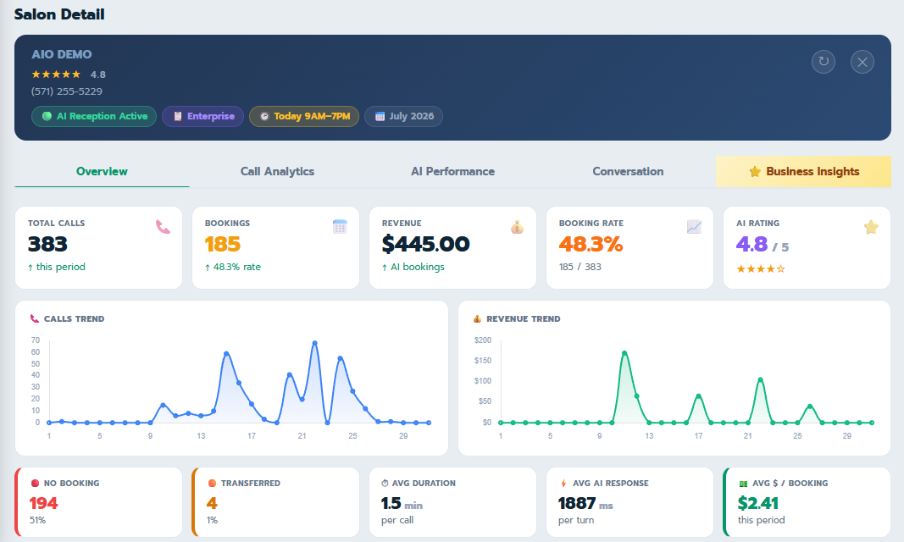Viewport: 904px width, 542px height.
Task: Click the money bag icon on Revenue card
Action: [x=517, y=227]
